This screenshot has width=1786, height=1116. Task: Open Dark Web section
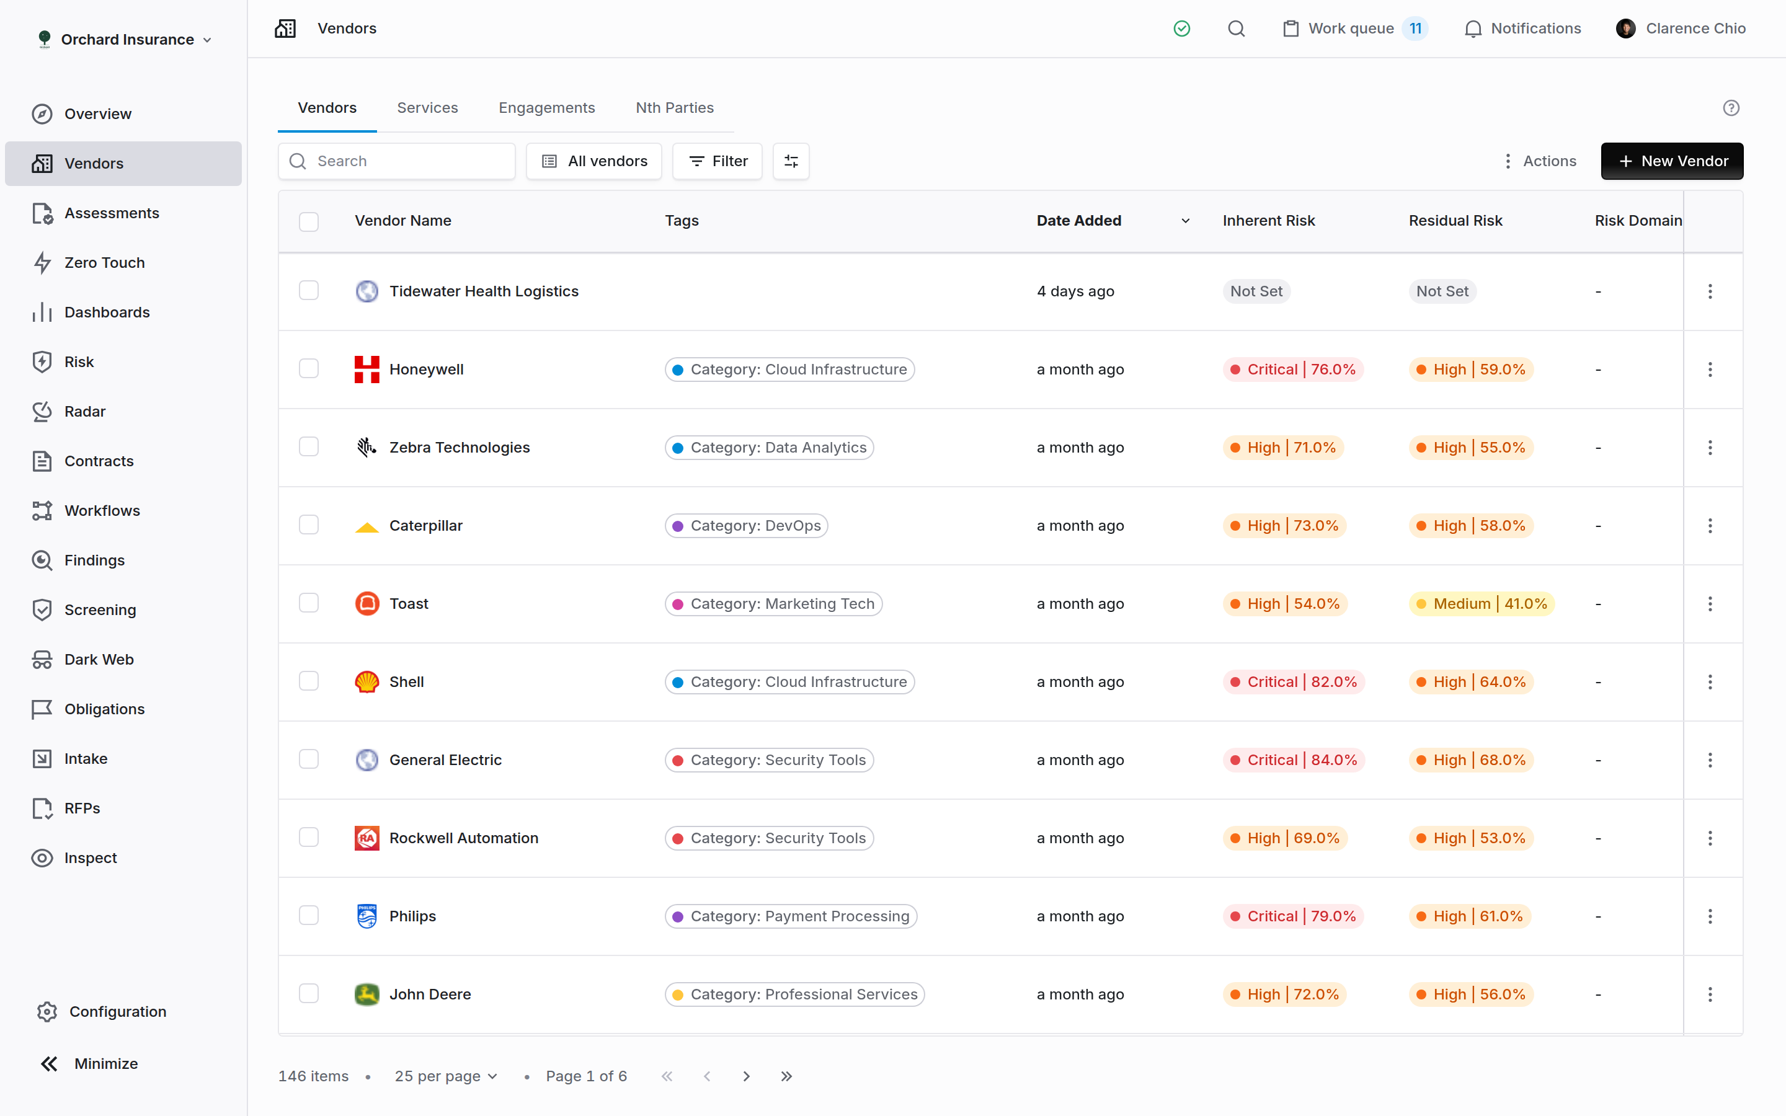coord(123,660)
